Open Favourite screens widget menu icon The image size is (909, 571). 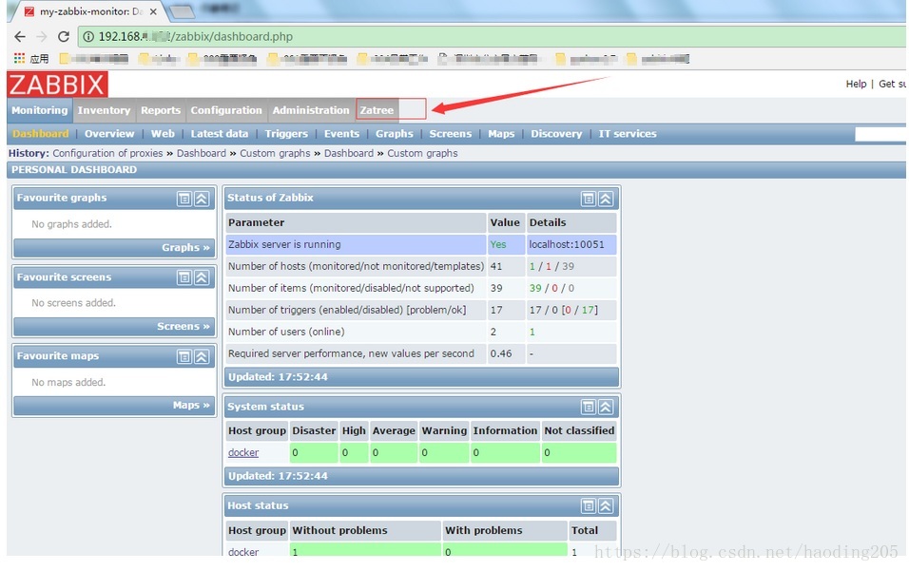(184, 277)
